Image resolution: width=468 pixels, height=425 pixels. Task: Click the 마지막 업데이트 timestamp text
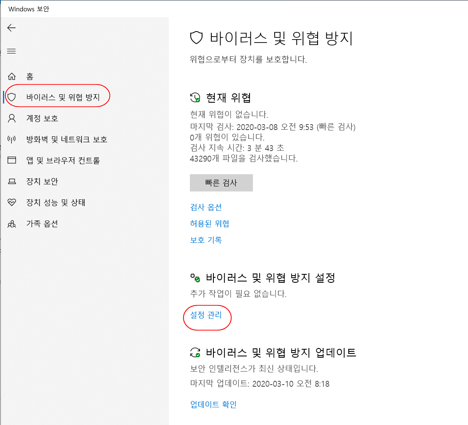[260, 383]
